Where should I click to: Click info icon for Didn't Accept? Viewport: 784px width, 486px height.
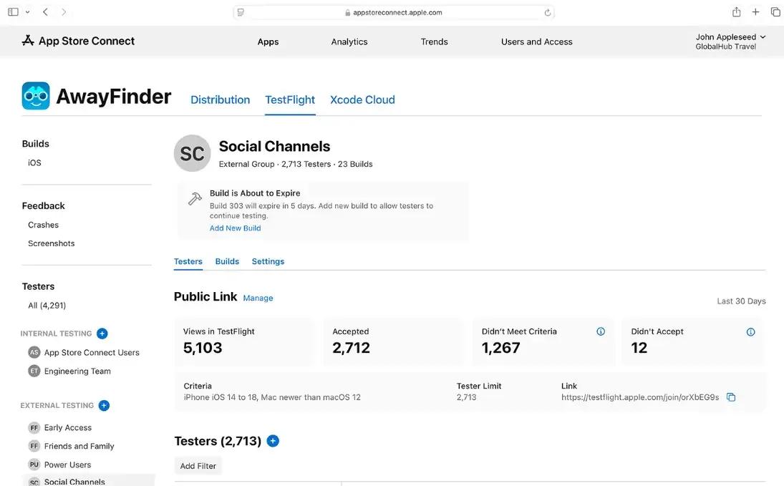(x=750, y=332)
